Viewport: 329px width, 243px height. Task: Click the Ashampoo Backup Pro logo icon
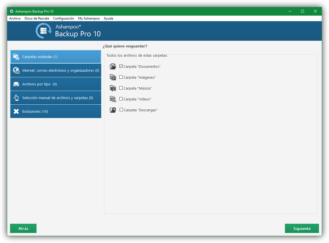pos(43,31)
